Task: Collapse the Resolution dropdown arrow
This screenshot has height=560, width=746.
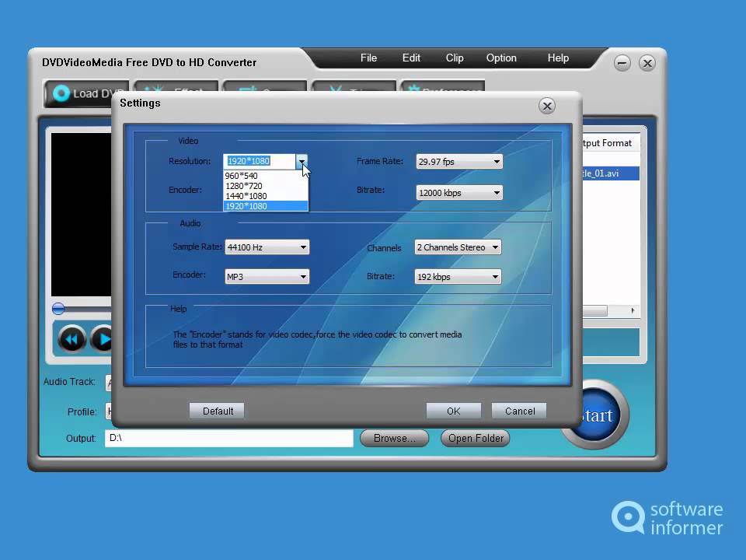Action: 302,162
